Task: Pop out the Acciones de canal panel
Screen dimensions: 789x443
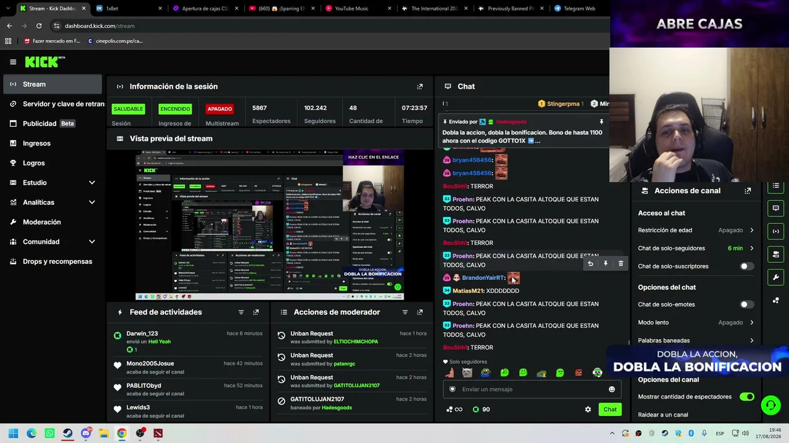Action: point(748,191)
